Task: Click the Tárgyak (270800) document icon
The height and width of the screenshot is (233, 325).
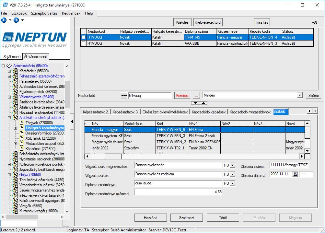Action: [21, 123]
